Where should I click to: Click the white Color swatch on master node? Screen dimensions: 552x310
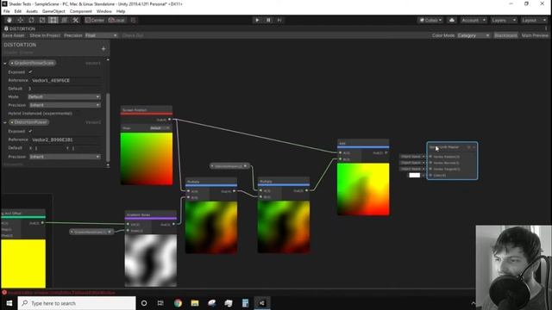point(414,175)
